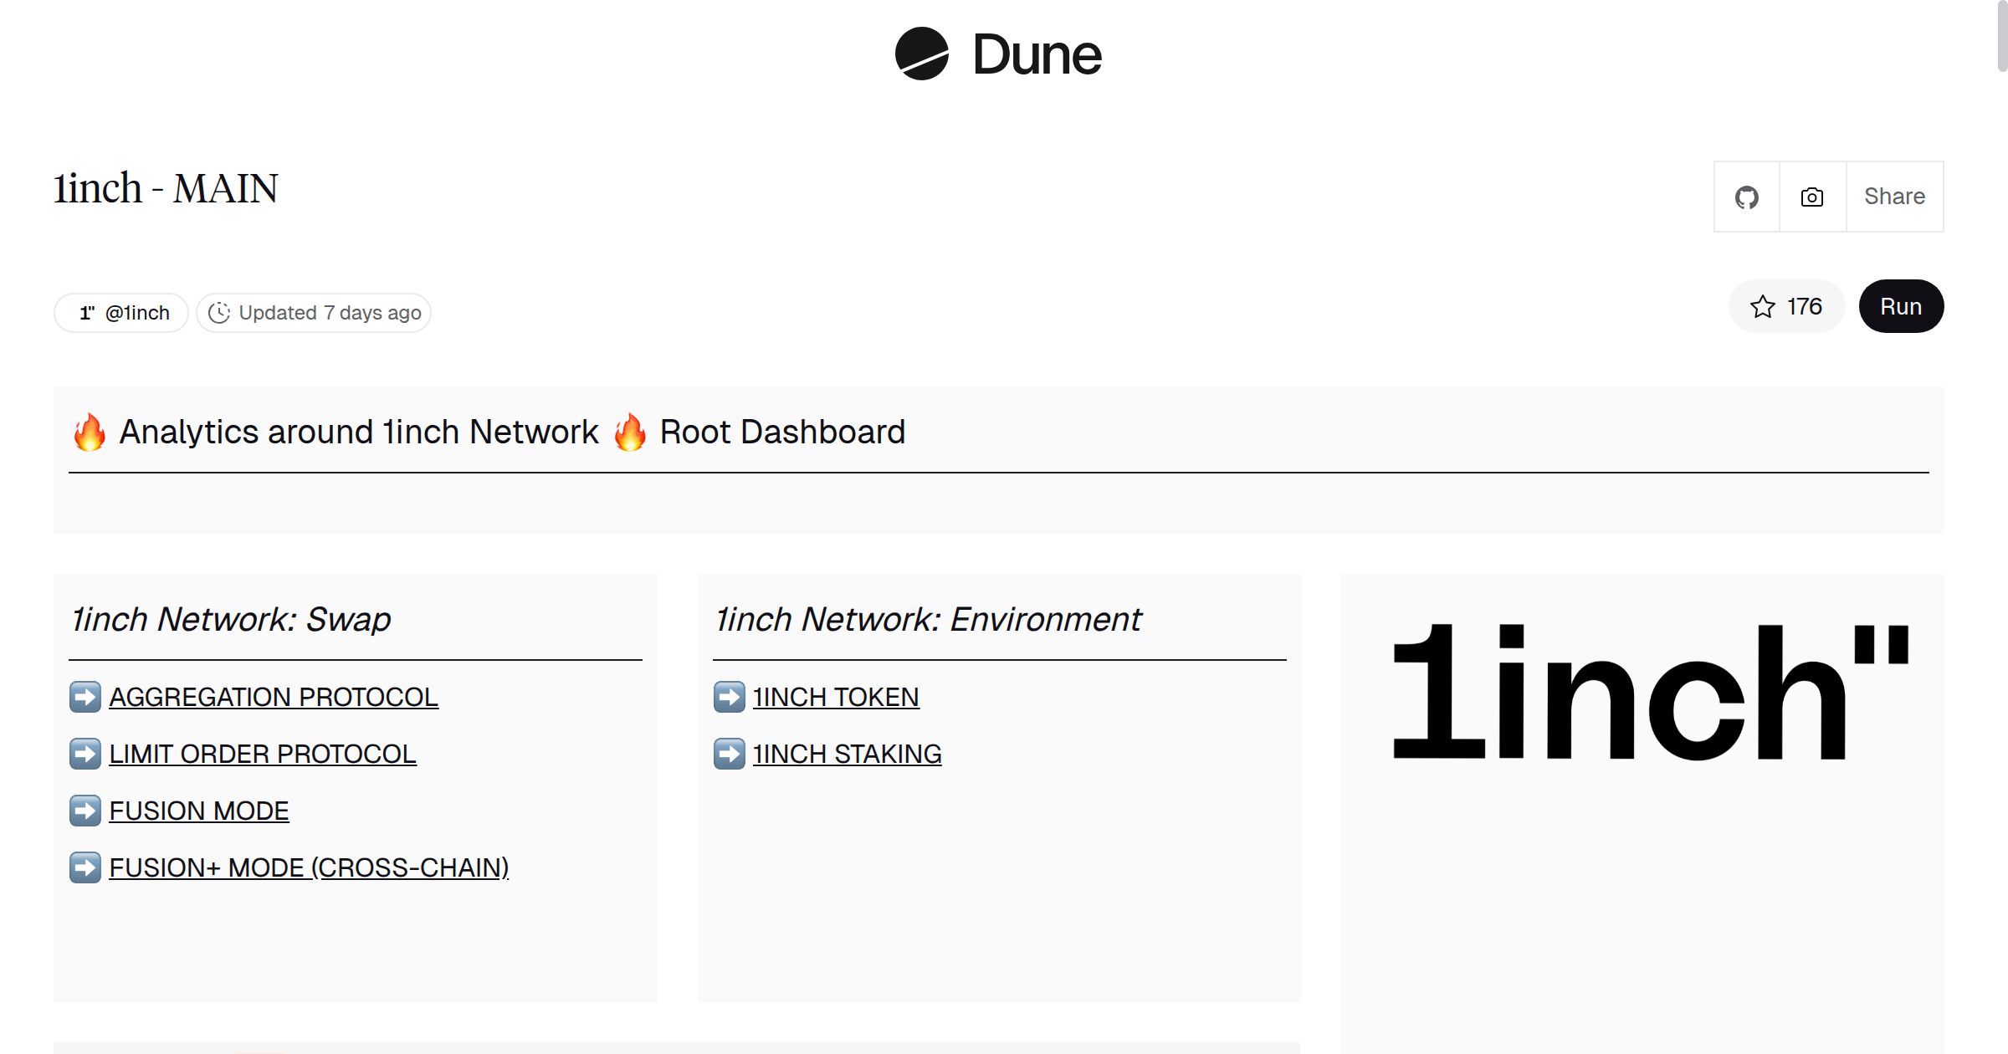
Task: Open the LIMIT ORDER PROTOCOL link
Action: click(x=263, y=754)
